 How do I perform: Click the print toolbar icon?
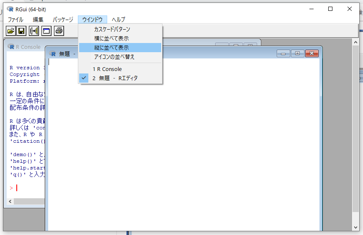tap(59, 31)
